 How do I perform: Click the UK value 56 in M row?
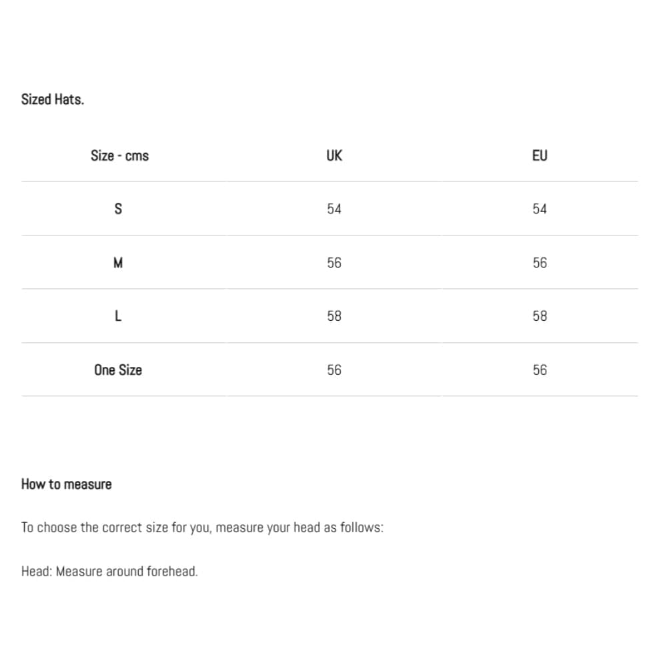[334, 263]
